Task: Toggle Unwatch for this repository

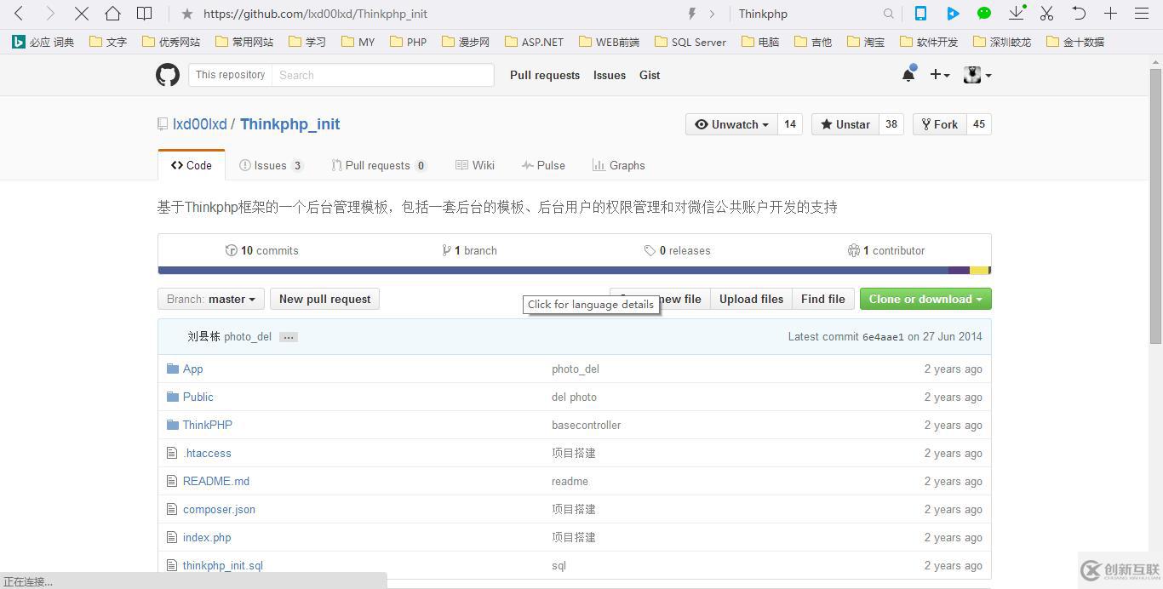Action: pos(731,124)
